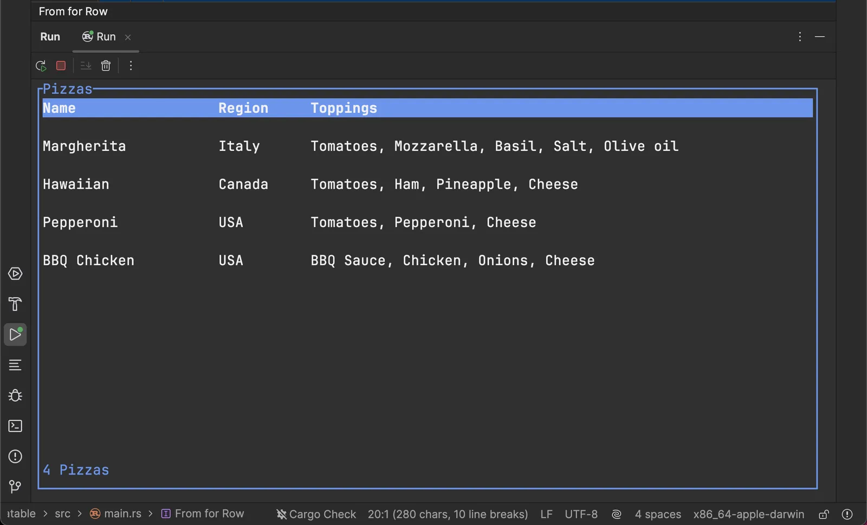Click the Toppings column header
867x525 pixels.
[344, 108]
